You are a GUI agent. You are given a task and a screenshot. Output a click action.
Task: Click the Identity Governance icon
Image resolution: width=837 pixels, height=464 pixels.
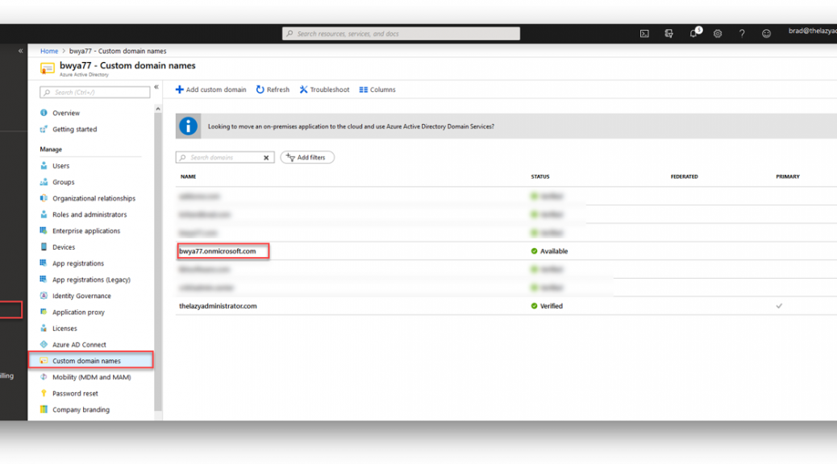point(44,296)
